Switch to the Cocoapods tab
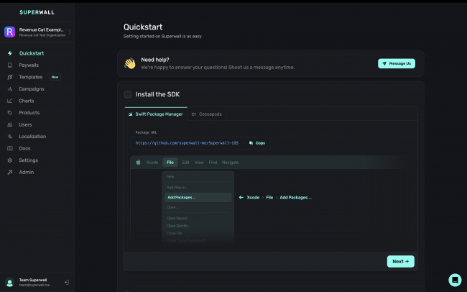Viewport: 467px width, 292px height. (206, 114)
